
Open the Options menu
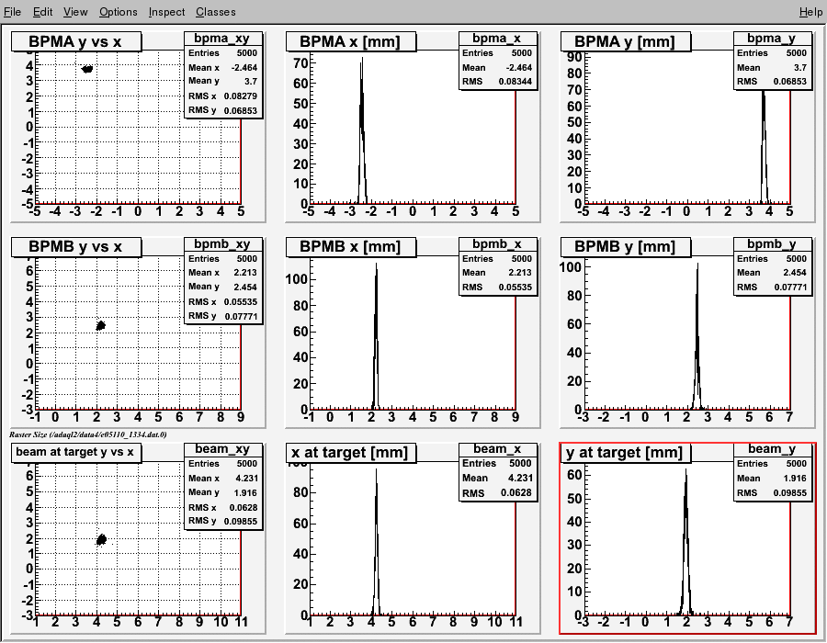[x=119, y=12]
